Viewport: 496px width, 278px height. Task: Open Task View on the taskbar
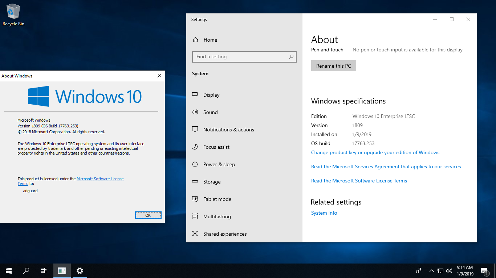coord(44,271)
